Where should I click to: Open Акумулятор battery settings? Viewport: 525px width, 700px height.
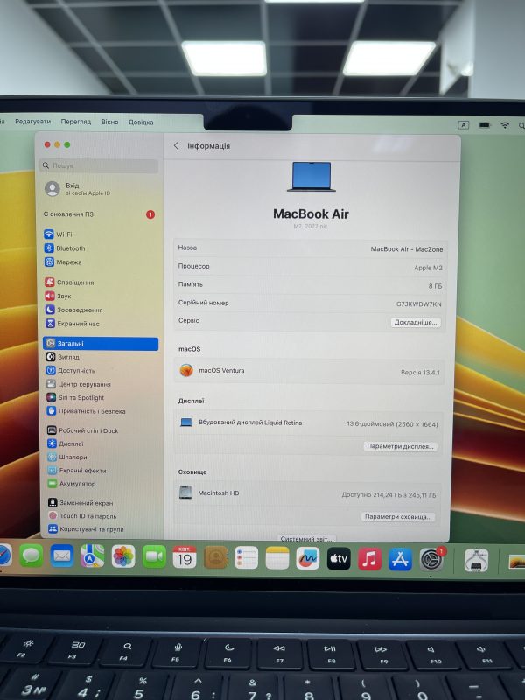coord(72,484)
